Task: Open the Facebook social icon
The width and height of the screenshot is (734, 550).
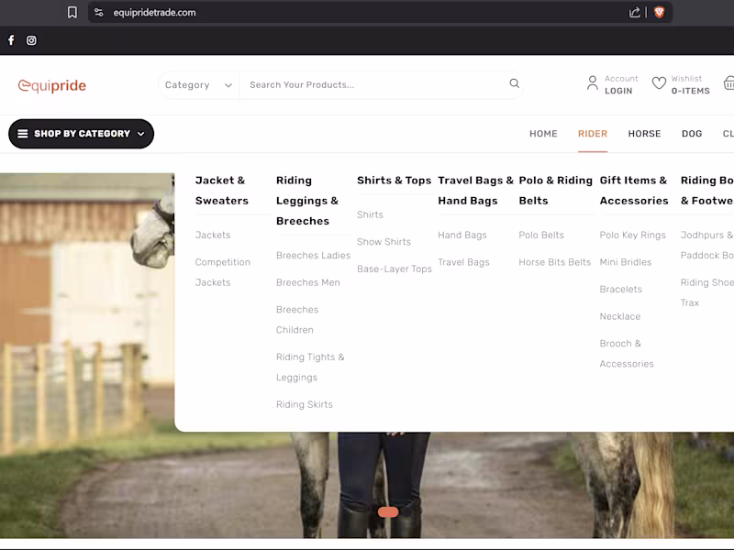Action: [10, 40]
